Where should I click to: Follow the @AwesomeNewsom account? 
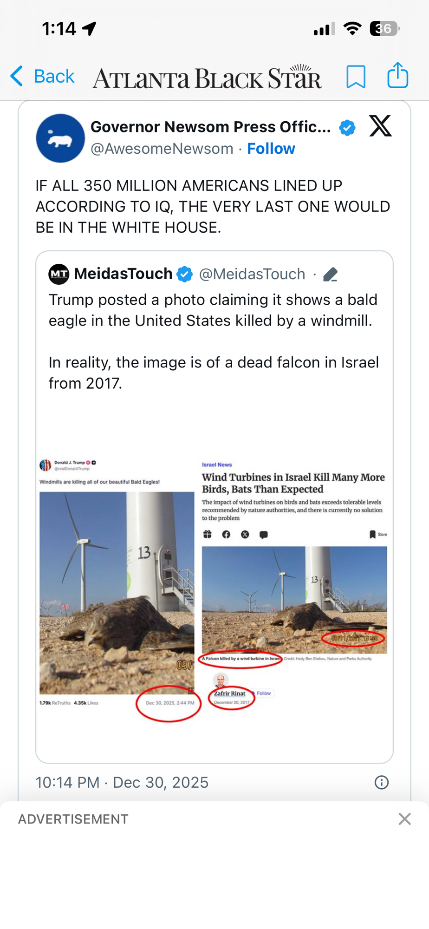tap(271, 149)
